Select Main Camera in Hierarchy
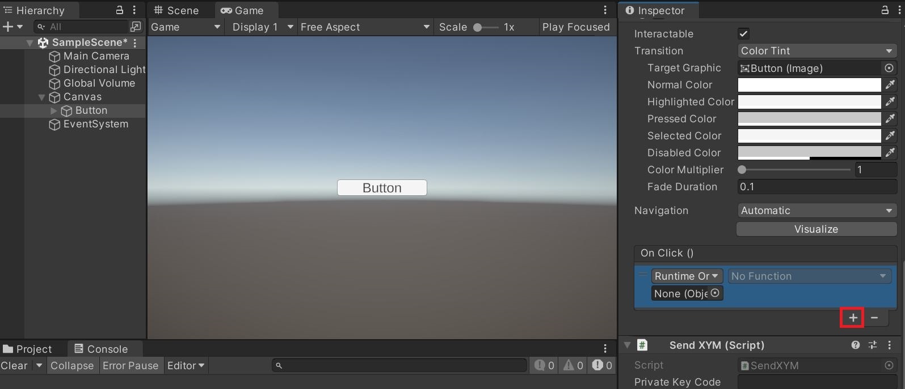Image resolution: width=905 pixels, height=389 pixels. [x=96, y=56]
